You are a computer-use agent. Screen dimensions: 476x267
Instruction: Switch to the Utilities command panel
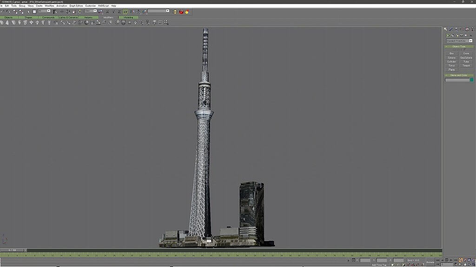tap(473, 29)
